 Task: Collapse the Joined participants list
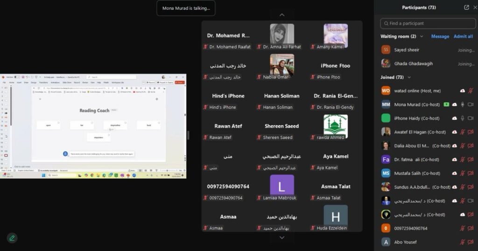(409, 77)
